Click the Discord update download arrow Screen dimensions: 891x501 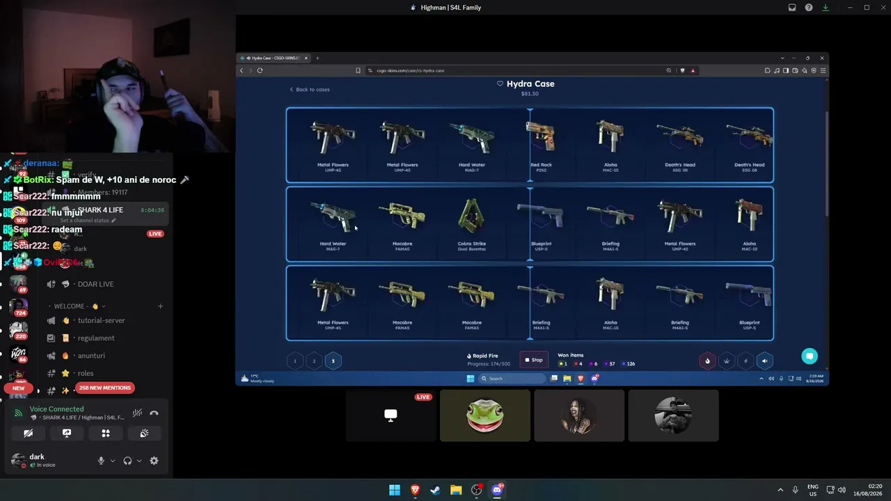(x=826, y=8)
